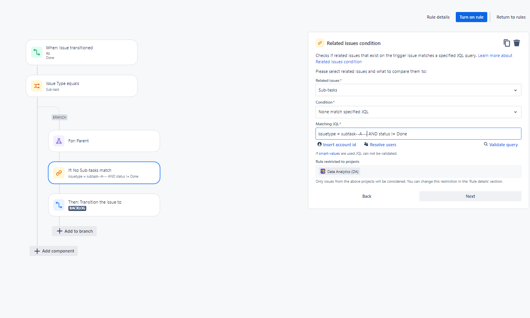
Task: Click the Insert account id person icon
Action: (x=319, y=144)
